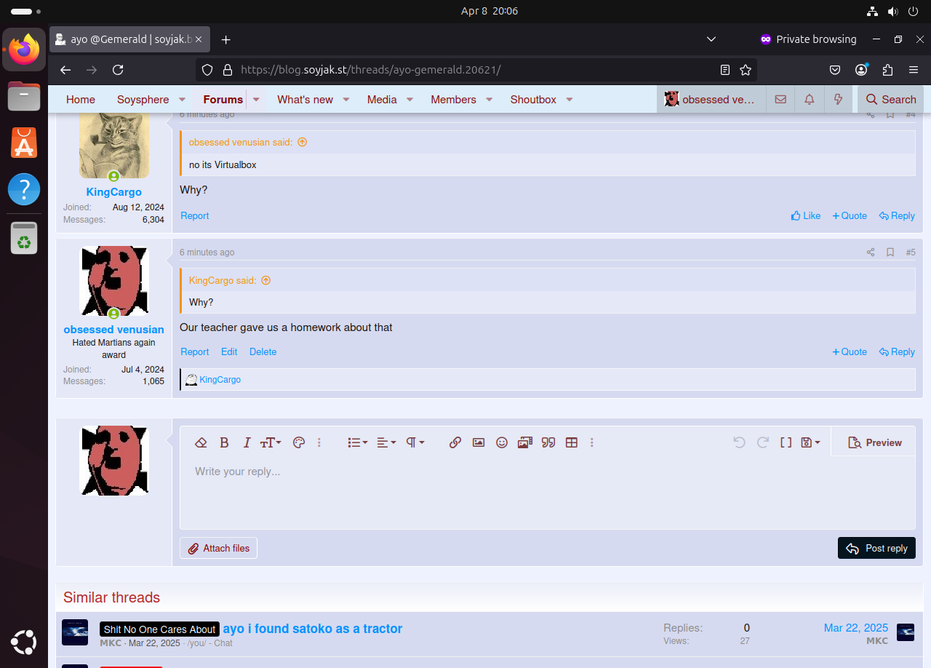Toggle Firefox reader view icon

pyautogui.click(x=725, y=70)
